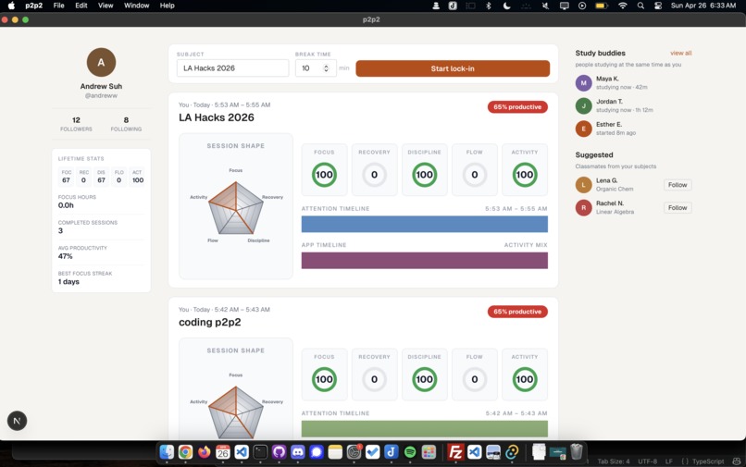Launch Google Chrome from the dock
The width and height of the screenshot is (746, 467).
[185, 451]
